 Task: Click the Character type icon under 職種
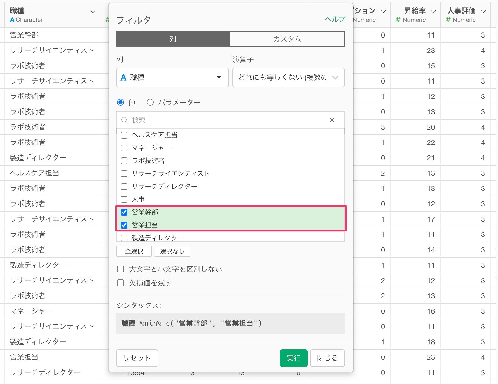12,20
